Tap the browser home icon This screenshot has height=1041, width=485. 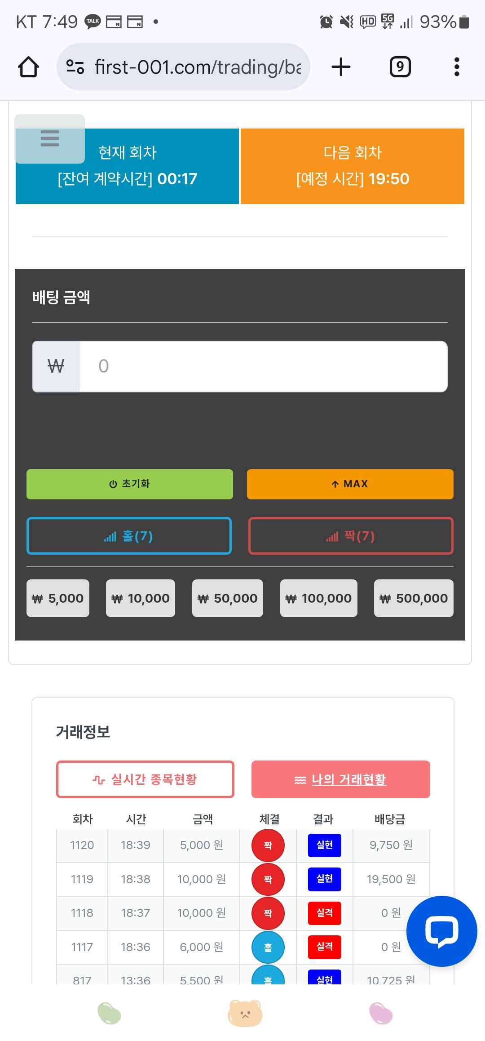[28, 67]
